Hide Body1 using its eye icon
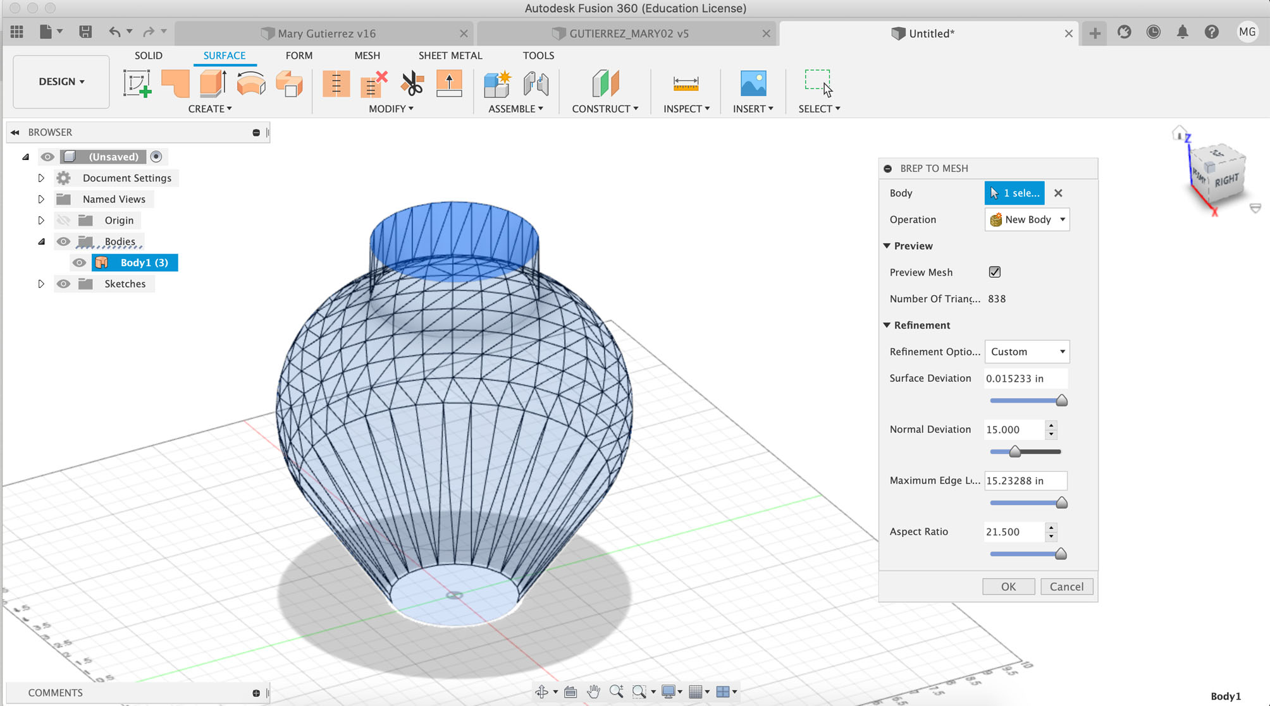This screenshot has height=706, width=1270. 79,263
